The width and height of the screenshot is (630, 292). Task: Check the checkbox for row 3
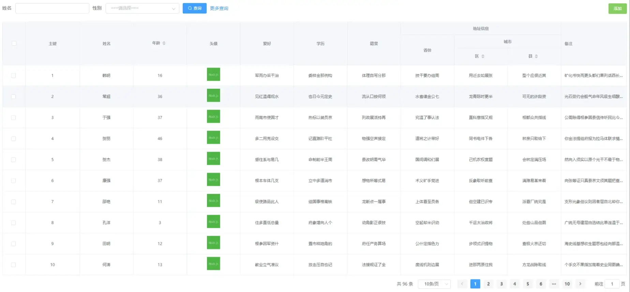pyautogui.click(x=13, y=117)
